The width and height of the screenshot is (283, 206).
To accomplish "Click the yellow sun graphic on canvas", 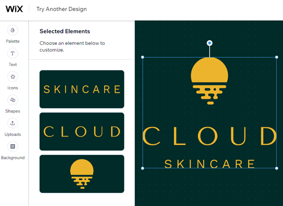I will (210, 81).
